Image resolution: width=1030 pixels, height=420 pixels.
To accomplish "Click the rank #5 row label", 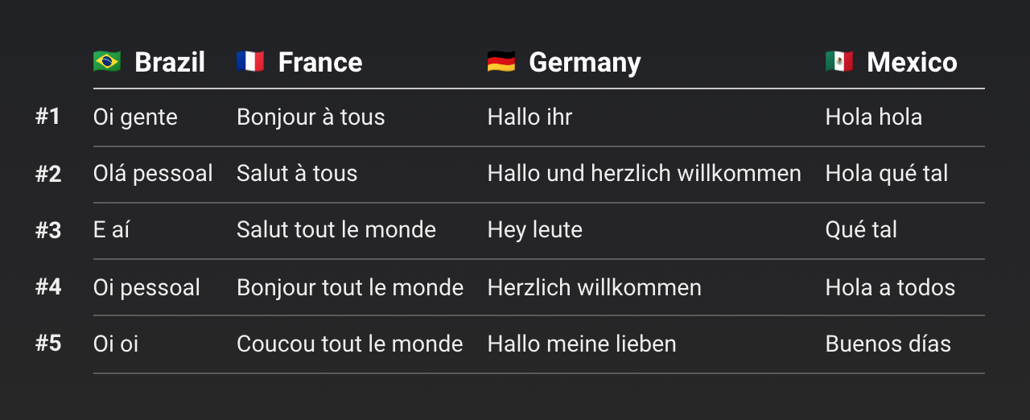I will point(48,344).
